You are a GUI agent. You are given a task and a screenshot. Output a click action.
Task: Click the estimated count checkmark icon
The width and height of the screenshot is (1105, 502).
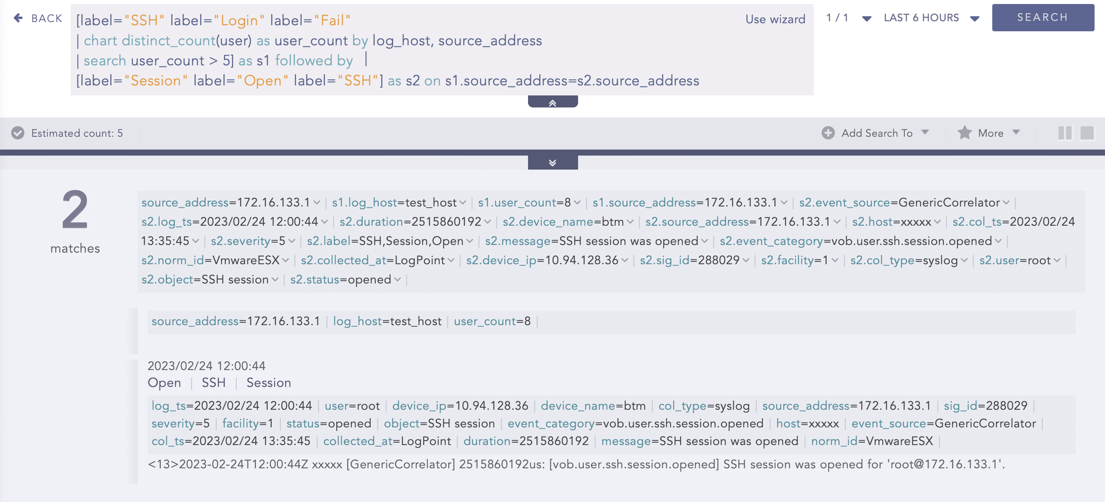(x=18, y=133)
